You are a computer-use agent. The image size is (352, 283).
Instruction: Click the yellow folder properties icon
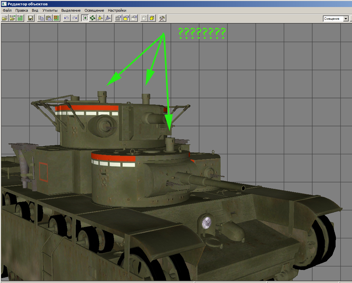(126, 18)
